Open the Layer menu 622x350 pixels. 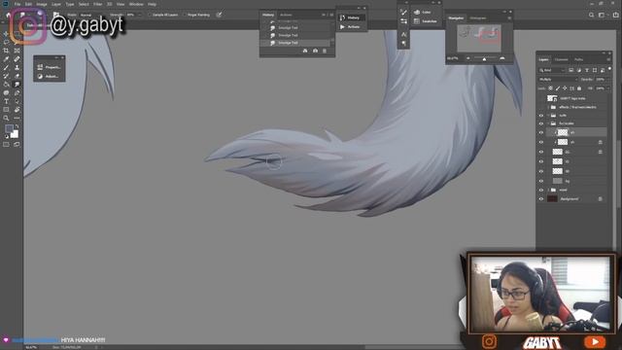56,4
